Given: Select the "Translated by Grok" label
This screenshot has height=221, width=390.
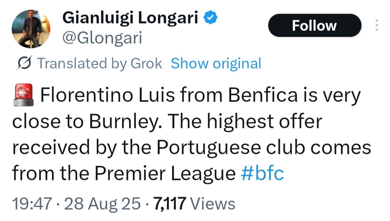Looking at the screenshot, I should 100,63.
